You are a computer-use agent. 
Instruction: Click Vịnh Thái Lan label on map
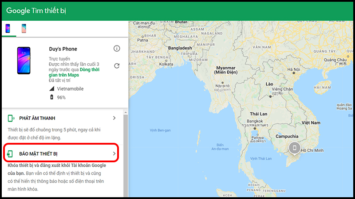tap(261, 159)
